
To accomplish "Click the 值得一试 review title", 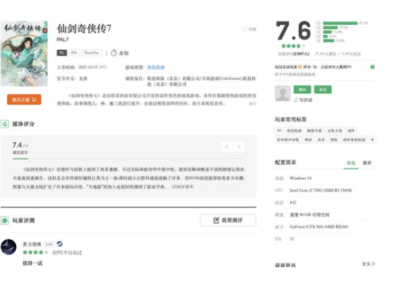I will tap(32, 263).
